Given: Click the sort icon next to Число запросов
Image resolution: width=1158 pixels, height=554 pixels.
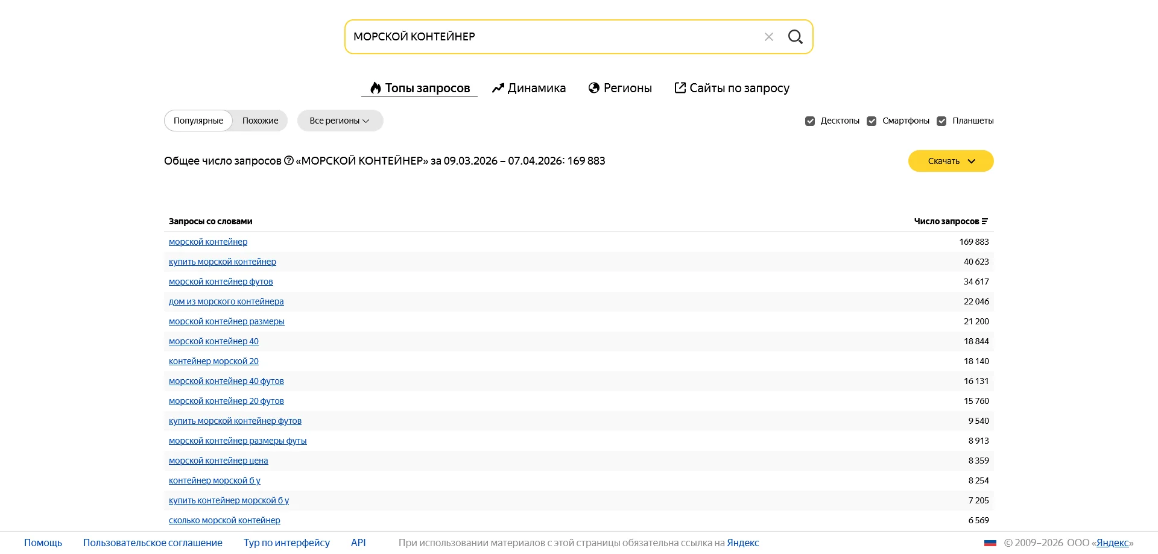Looking at the screenshot, I should click(985, 221).
